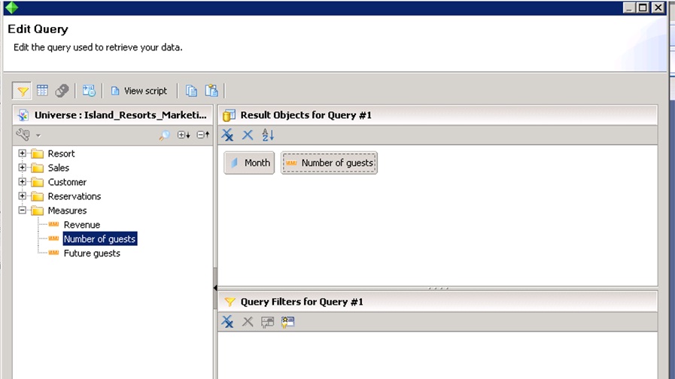
Task: Select the Number of guests result object
Action: click(330, 162)
